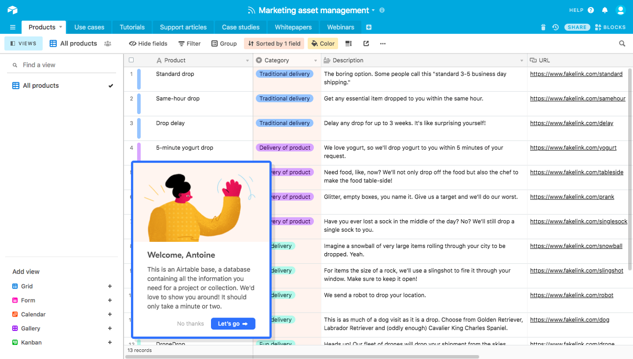633x359 pixels.
Task: Select the Whitepapers tab
Action: [293, 27]
